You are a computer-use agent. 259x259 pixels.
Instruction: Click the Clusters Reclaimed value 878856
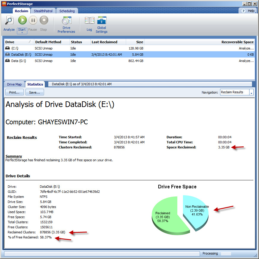(119, 147)
